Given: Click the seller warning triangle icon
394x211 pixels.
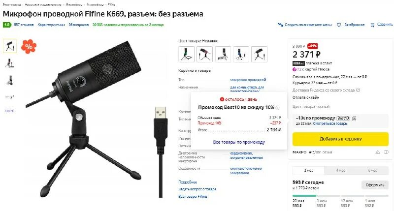Looking at the screenshot, I should pyautogui.click(x=378, y=152).
